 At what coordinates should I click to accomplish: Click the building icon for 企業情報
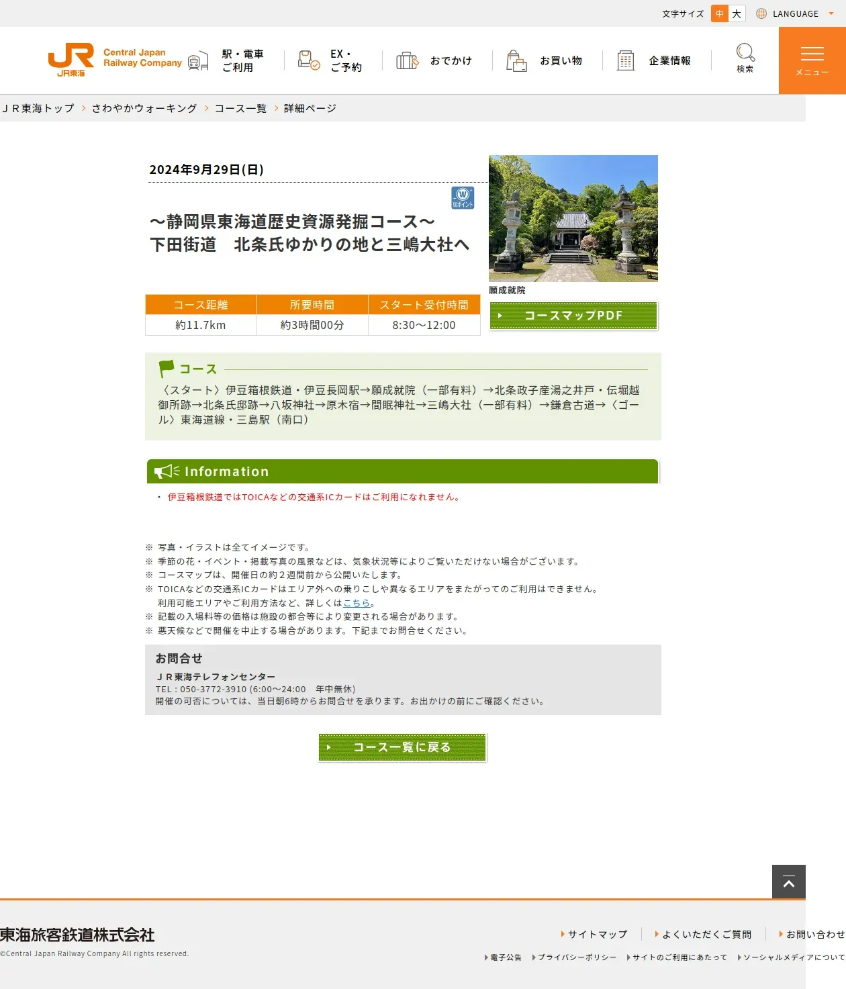point(626,60)
